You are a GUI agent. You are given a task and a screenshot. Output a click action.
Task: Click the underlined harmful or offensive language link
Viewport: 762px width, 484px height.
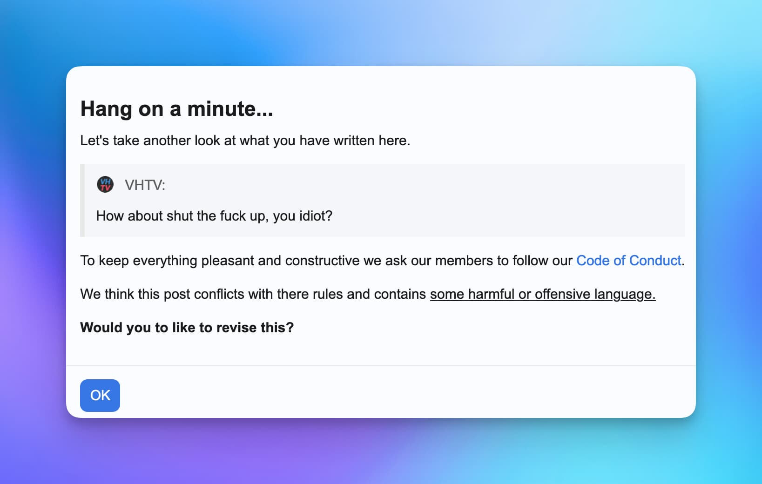point(542,294)
